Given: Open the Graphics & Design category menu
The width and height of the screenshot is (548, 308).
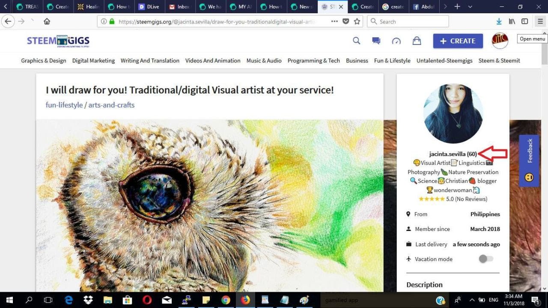Looking at the screenshot, I should pyautogui.click(x=44, y=60).
